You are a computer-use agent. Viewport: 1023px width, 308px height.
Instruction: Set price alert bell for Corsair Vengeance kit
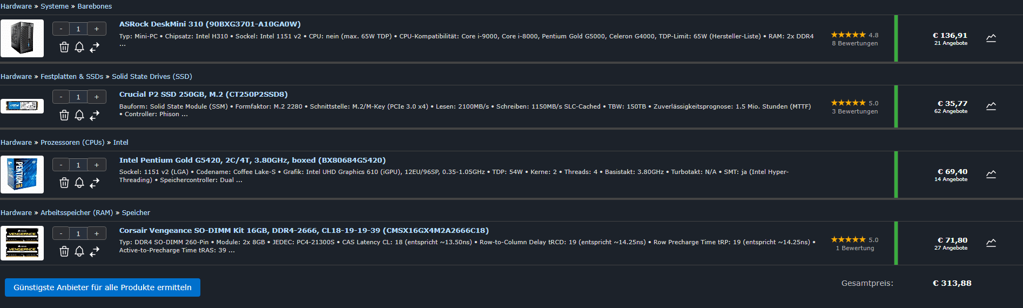tap(79, 251)
